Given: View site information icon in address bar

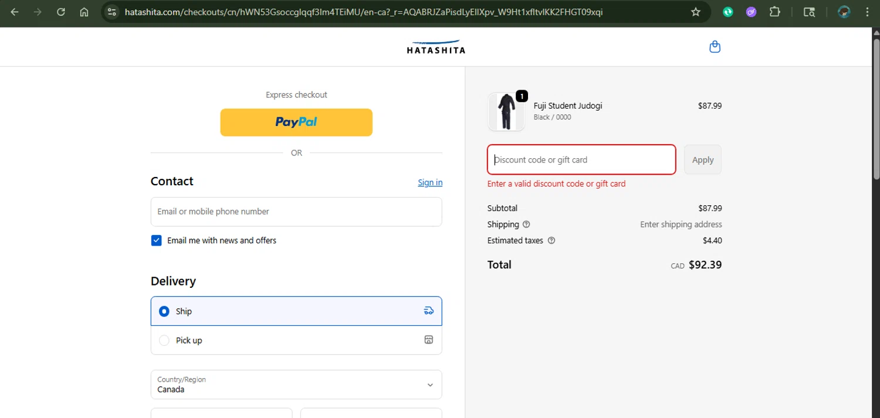Looking at the screenshot, I should click(112, 12).
